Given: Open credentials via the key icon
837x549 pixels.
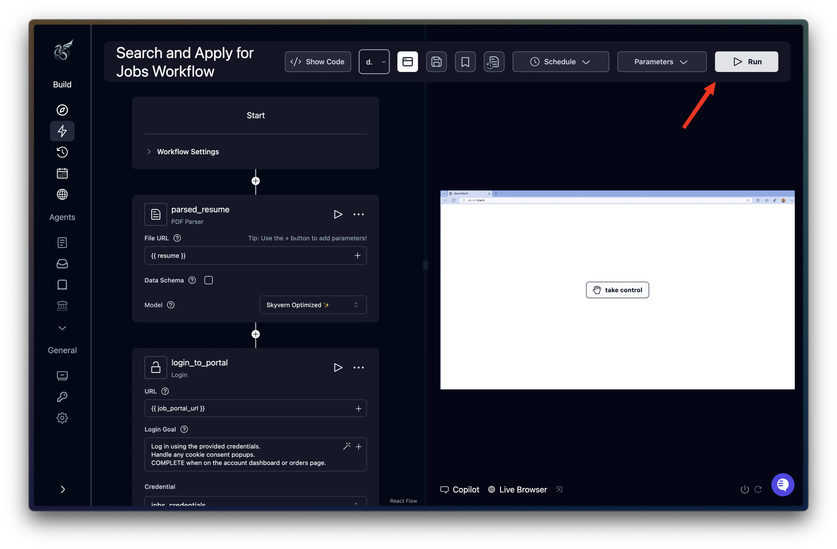Looking at the screenshot, I should [62, 397].
